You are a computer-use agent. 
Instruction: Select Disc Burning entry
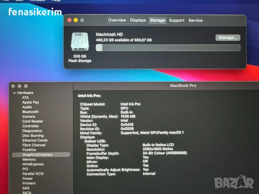click(33, 136)
